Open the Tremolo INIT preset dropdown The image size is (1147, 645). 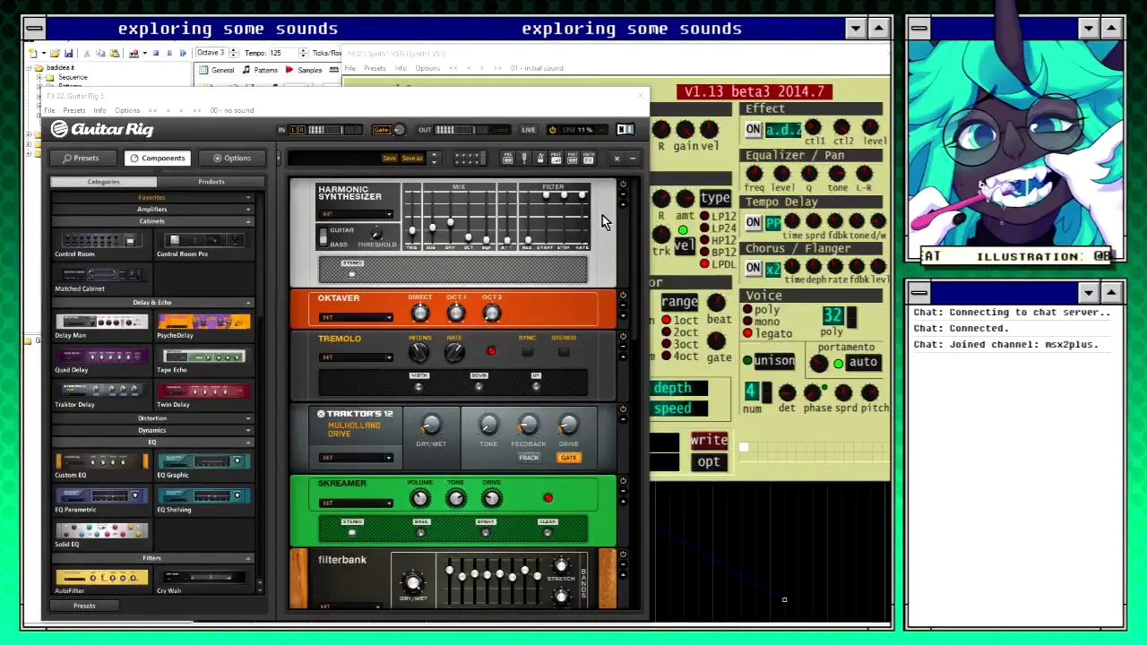tap(357, 357)
